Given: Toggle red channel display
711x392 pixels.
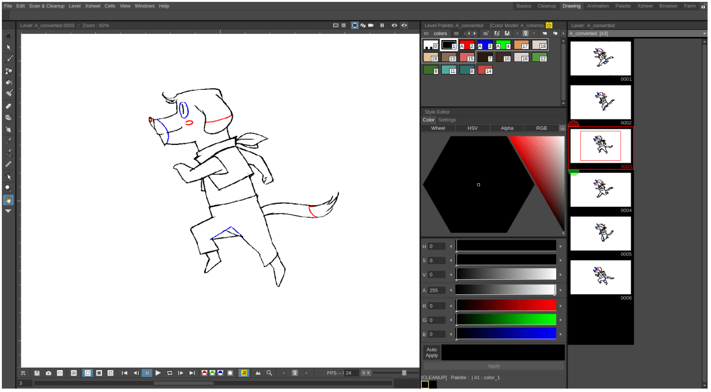Looking at the screenshot, I should point(205,373).
